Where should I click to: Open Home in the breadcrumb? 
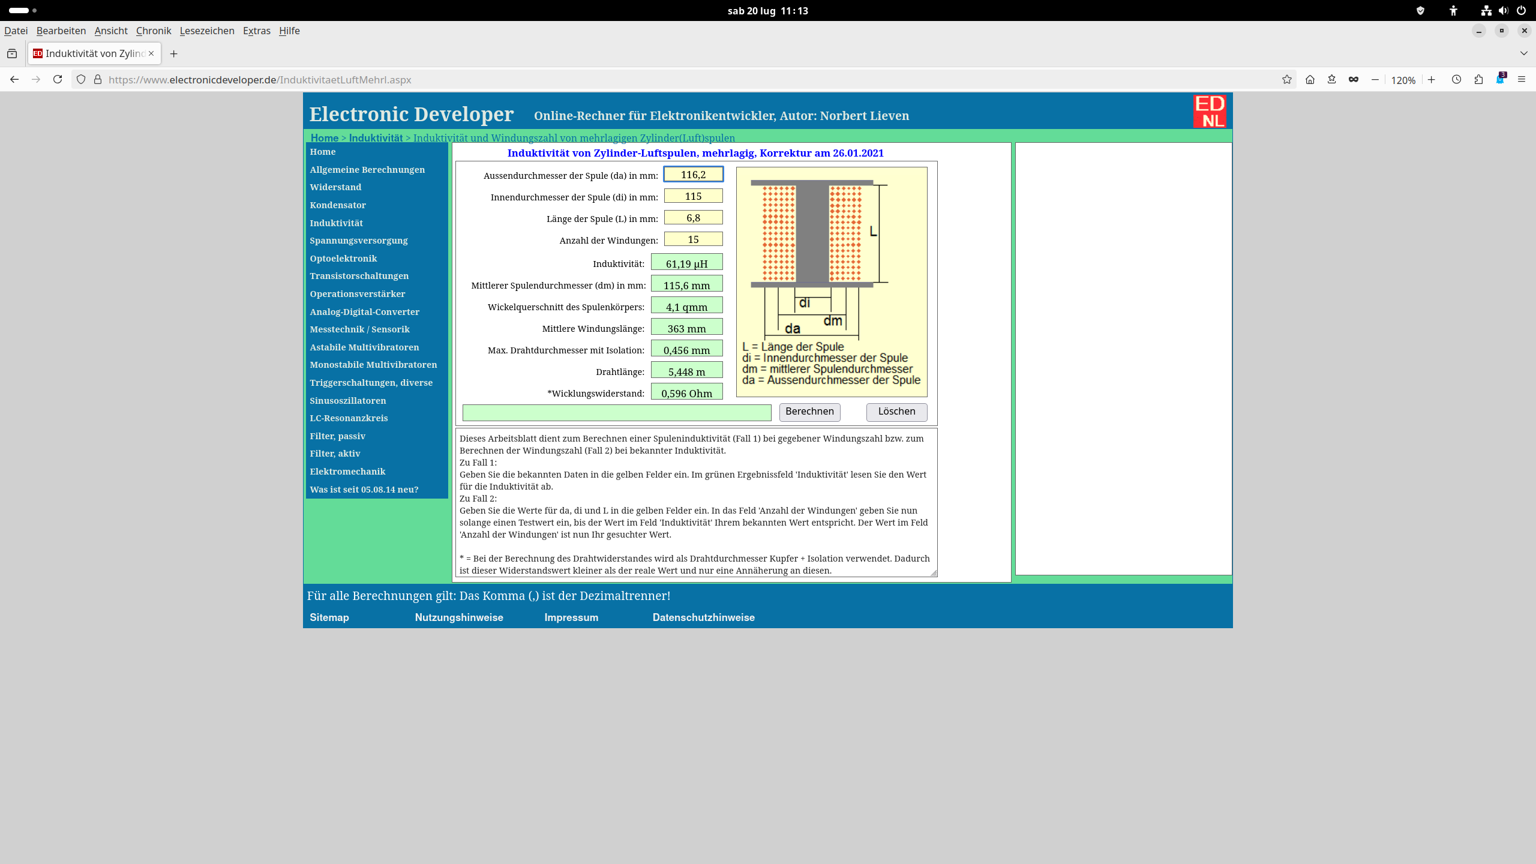325,138
